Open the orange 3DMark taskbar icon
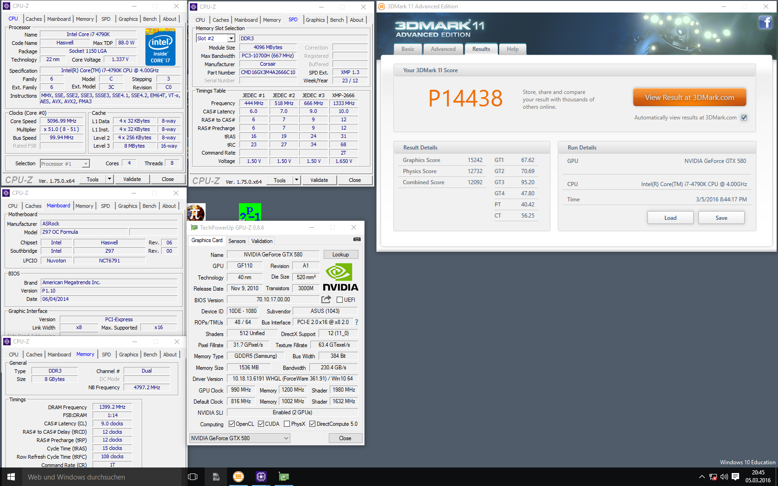This screenshot has height=486, width=778. pyautogui.click(x=238, y=477)
